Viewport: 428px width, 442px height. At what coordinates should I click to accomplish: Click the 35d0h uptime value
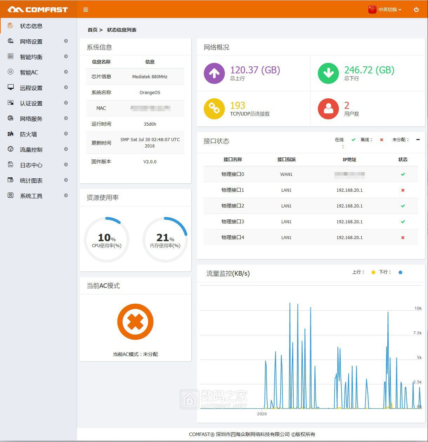tap(150, 124)
